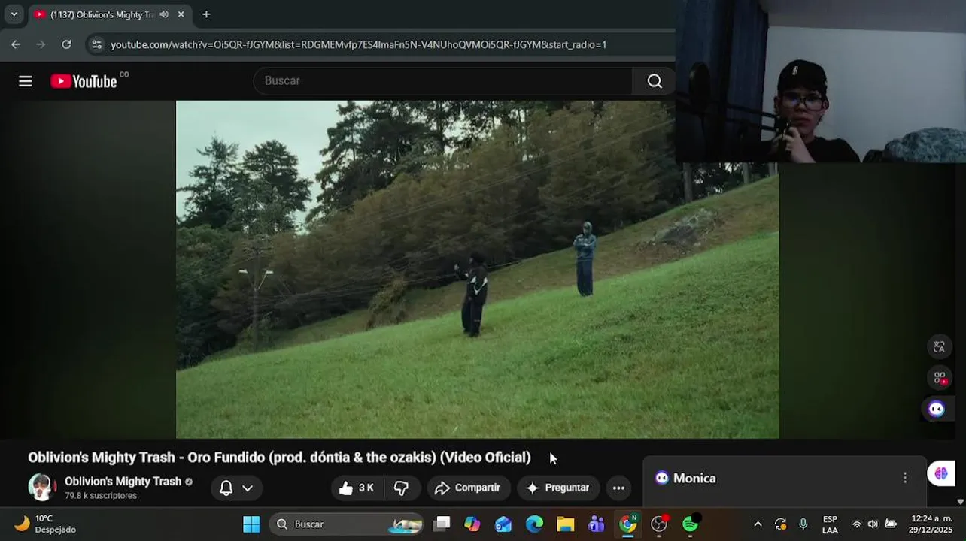The image size is (966, 541).
Task: Switch the ESP LAA keyboard language
Action: 830,524
